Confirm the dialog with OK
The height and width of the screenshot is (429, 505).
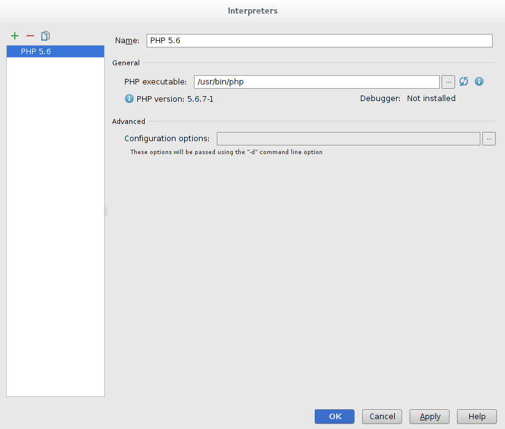pos(334,417)
